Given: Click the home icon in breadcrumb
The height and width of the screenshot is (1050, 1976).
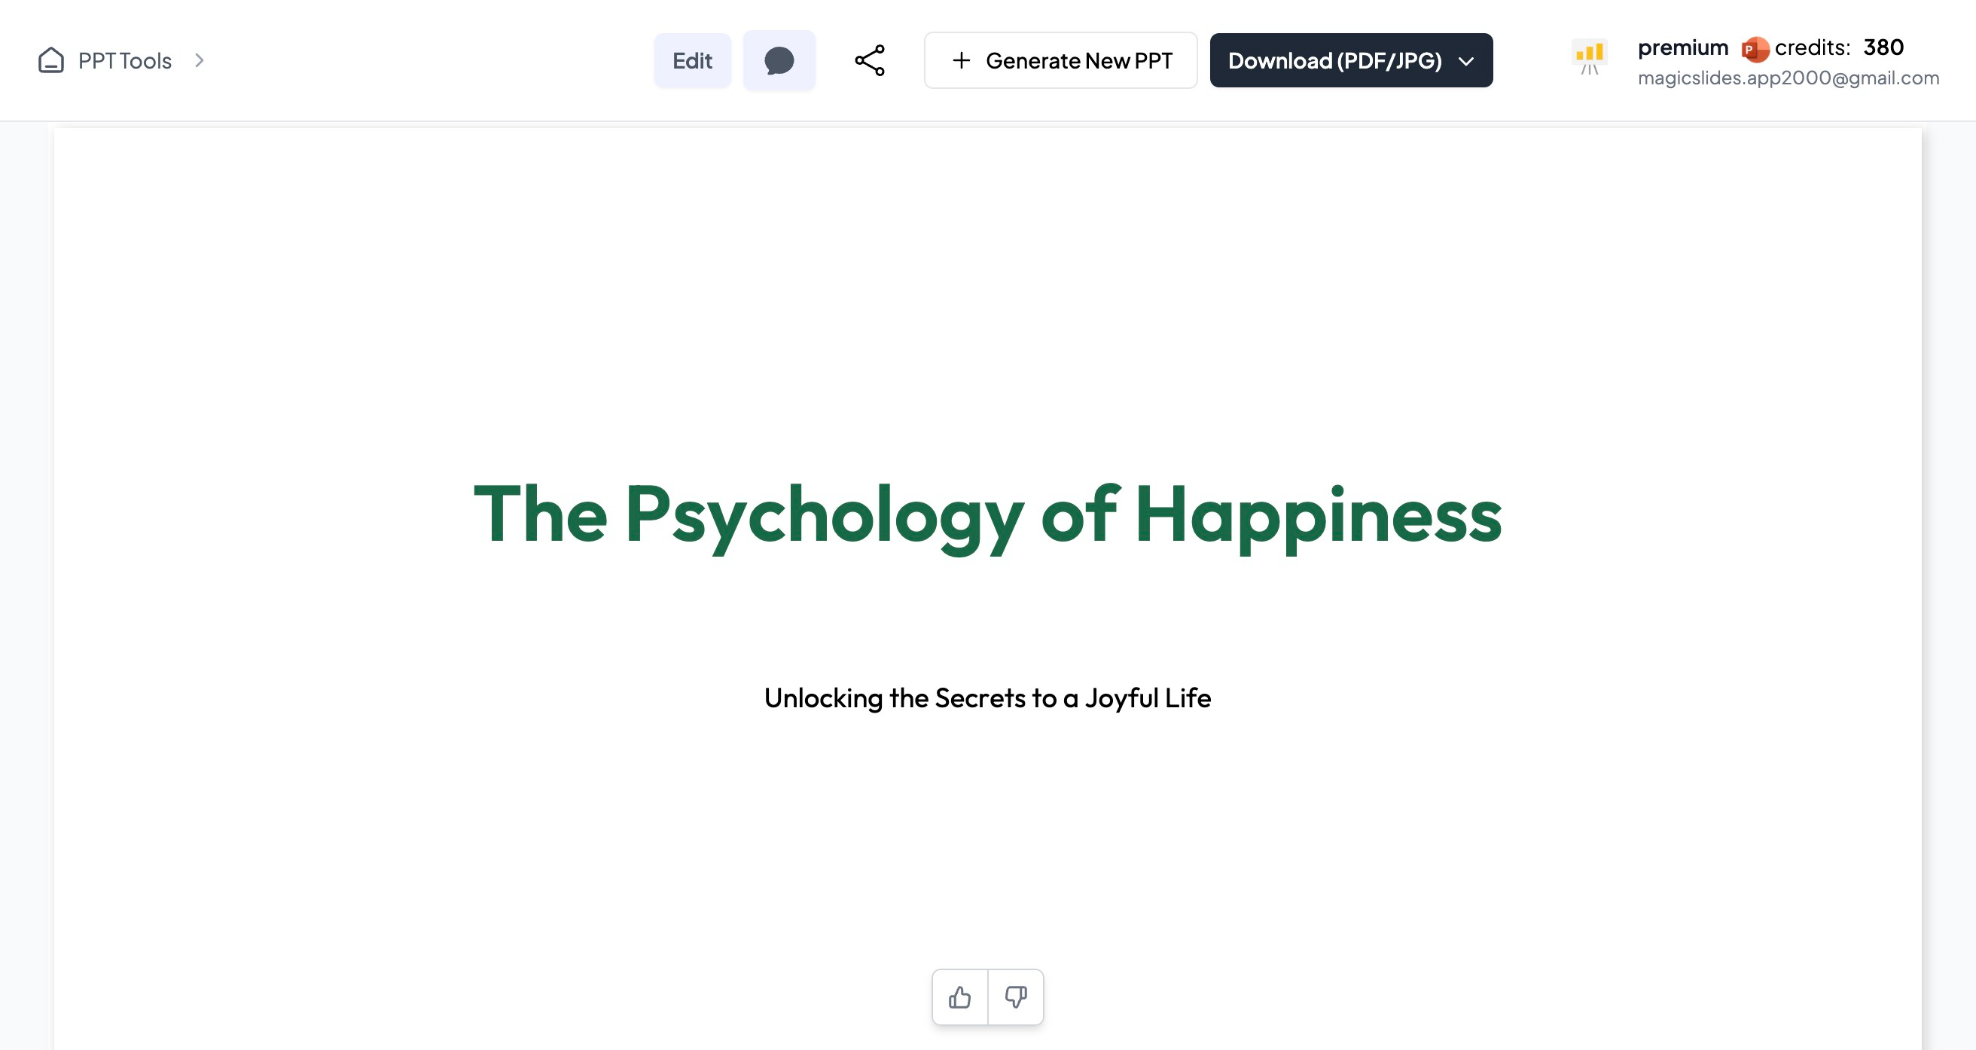Looking at the screenshot, I should pos(50,60).
